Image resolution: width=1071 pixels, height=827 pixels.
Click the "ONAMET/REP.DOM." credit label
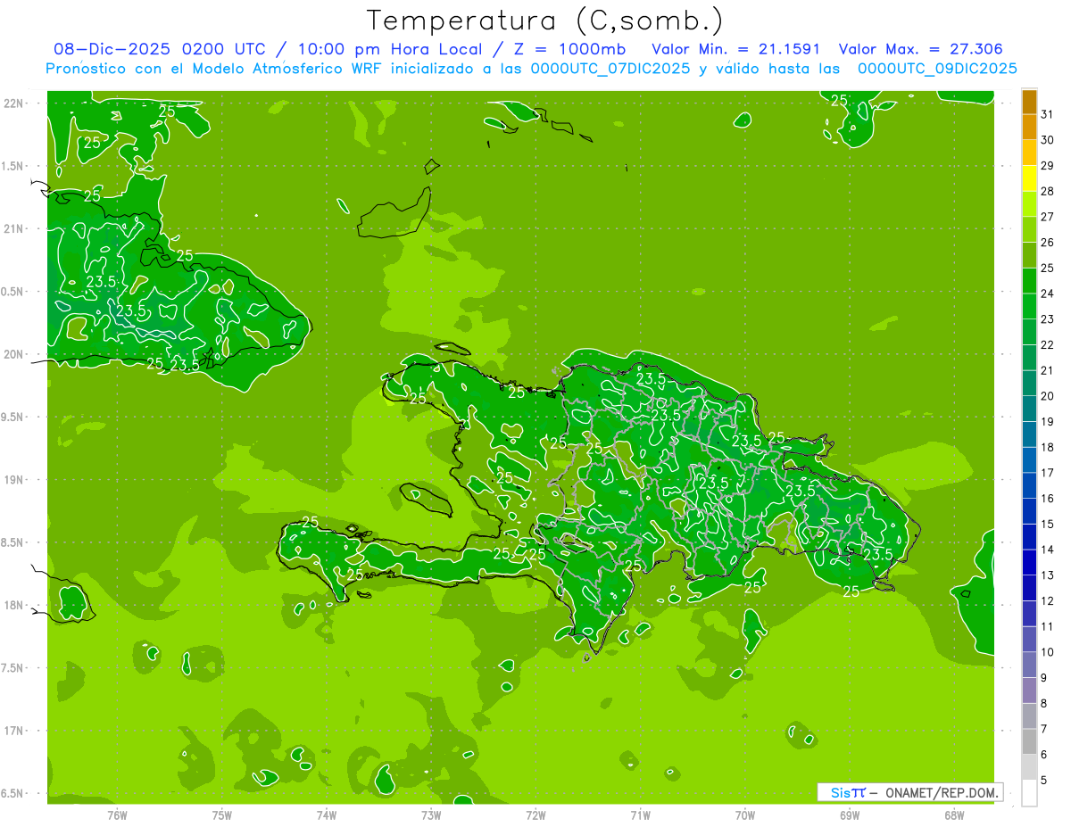click(942, 792)
